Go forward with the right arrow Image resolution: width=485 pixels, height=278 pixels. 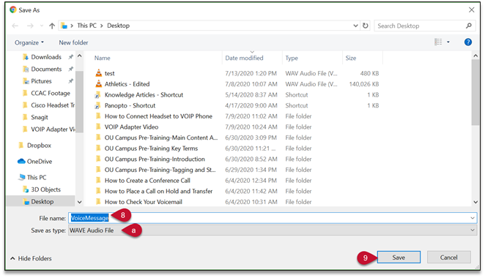(x=30, y=26)
